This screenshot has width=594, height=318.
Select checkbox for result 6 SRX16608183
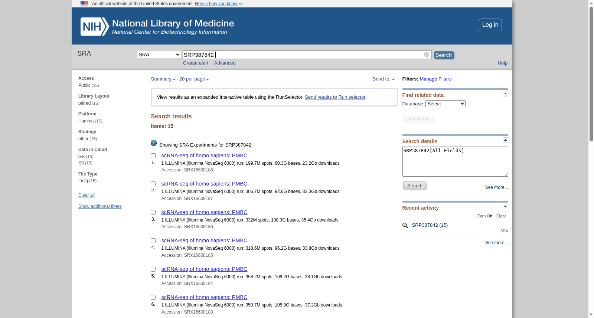coord(153,298)
